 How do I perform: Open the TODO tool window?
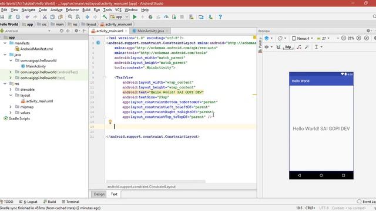(x=6, y=202)
